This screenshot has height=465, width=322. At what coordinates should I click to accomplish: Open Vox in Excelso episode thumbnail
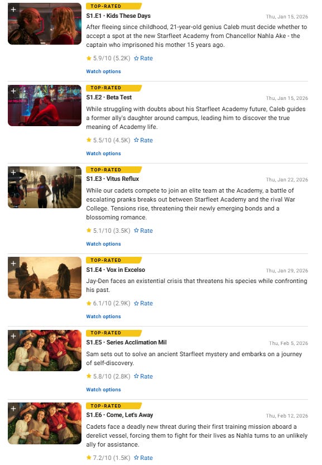[x=45, y=277]
